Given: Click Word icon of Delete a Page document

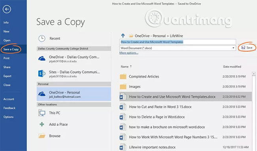Looking at the screenshot, I should click(123, 117).
